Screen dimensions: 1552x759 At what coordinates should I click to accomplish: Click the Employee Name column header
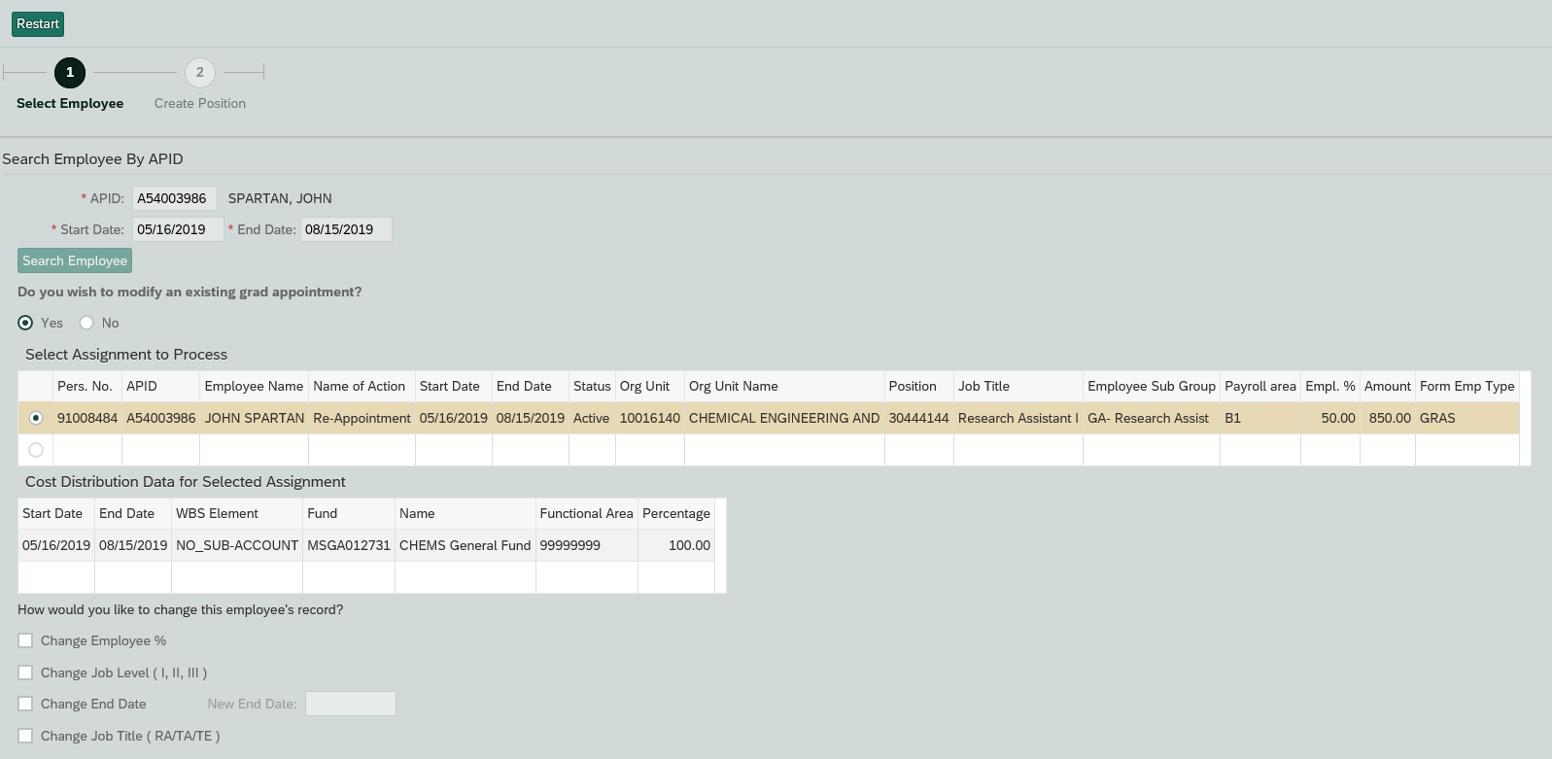coord(254,386)
